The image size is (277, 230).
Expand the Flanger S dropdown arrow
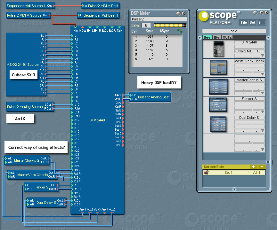pos(263,112)
